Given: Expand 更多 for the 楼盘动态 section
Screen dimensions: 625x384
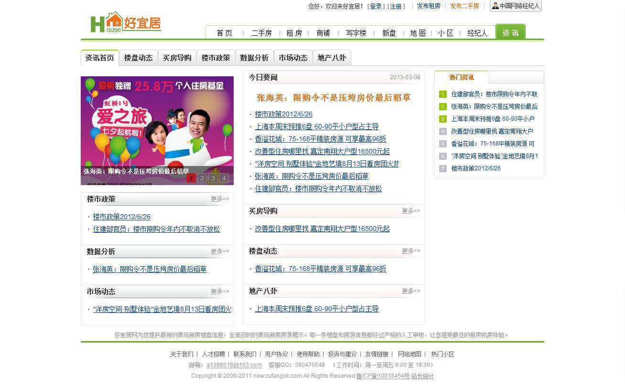Looking at the screenshot, I should click(411, 251).
